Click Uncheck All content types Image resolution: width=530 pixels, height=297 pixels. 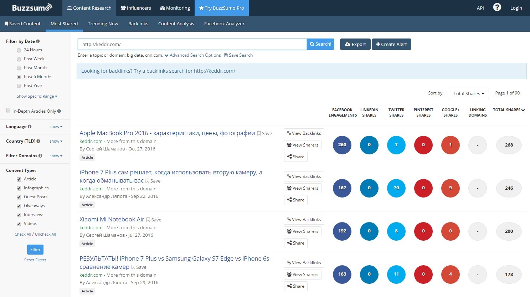[x=45, y=234]
